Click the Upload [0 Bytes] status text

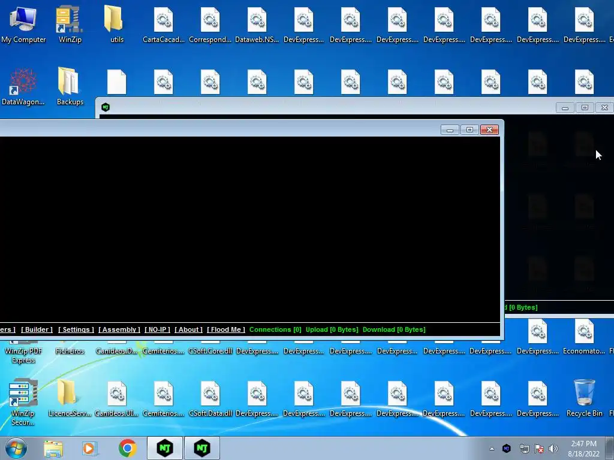tap(332, 329)
